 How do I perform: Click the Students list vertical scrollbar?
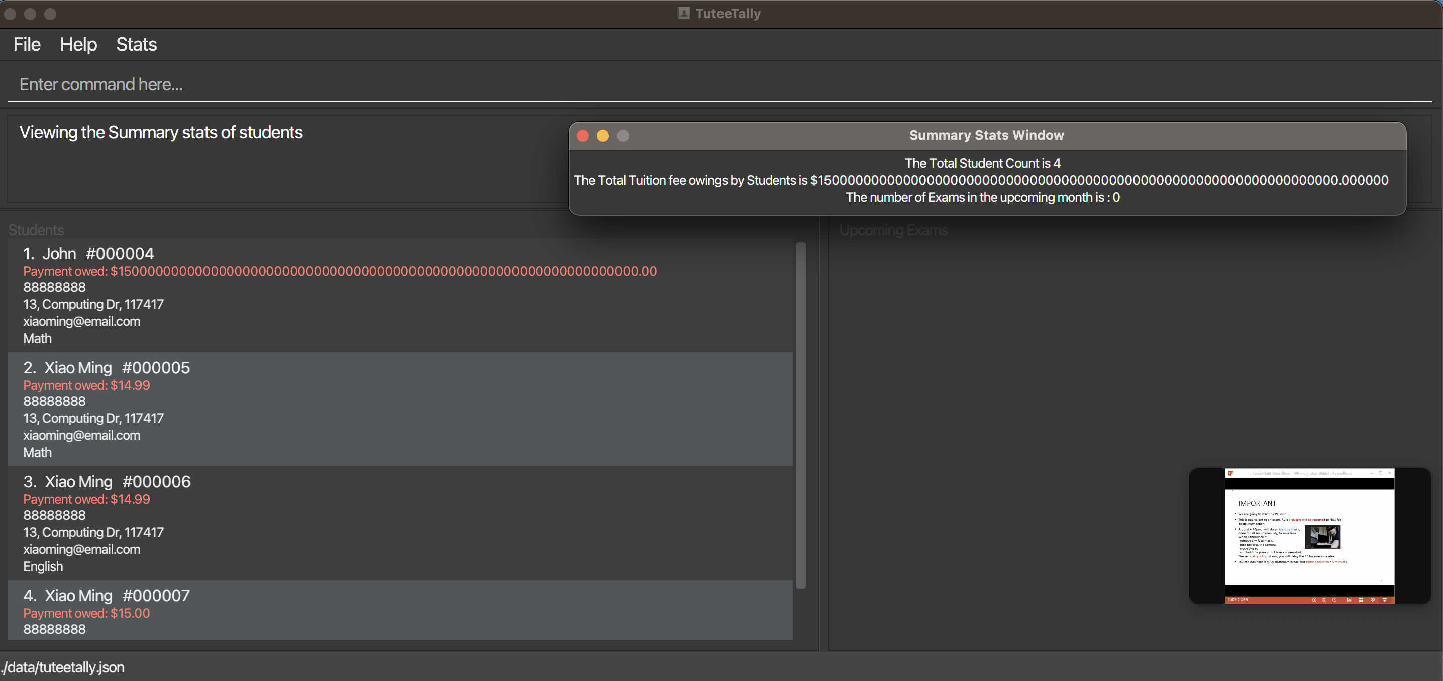(x=800, y=414)
